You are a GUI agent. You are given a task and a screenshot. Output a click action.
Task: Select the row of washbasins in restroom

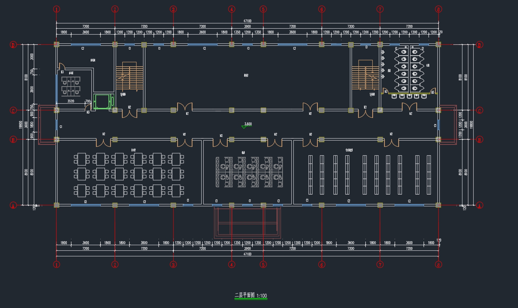[x=409, y=96]
